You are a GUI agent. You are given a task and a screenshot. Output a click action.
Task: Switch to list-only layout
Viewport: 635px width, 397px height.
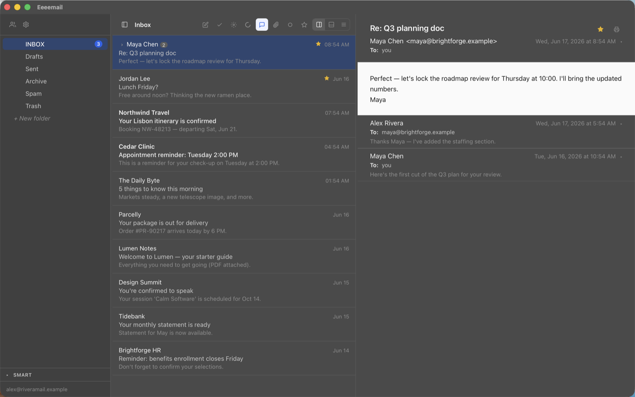(344, 25)
